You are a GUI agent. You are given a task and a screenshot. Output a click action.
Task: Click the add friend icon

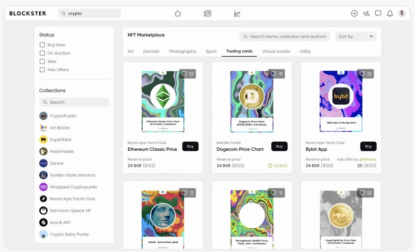(x=366, y=13)
